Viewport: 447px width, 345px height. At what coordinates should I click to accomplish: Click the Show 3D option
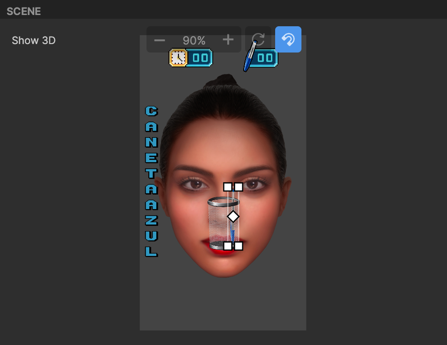coord(34,41)
